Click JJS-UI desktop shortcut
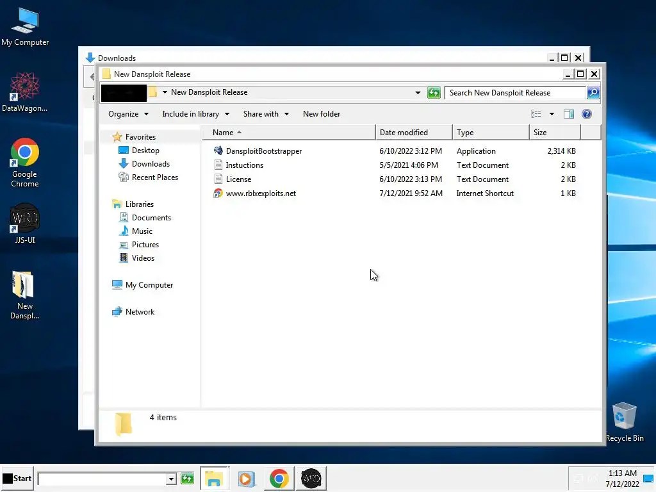656x492 pixels. pos(25,224)
